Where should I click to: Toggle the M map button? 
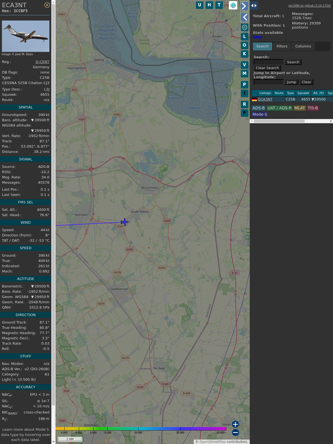tap(244, 74)
